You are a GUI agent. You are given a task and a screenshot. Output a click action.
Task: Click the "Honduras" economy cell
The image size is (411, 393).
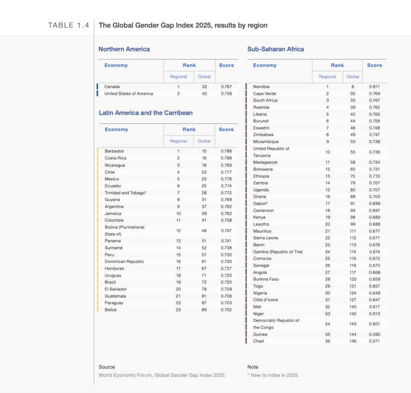click(114, 269)
